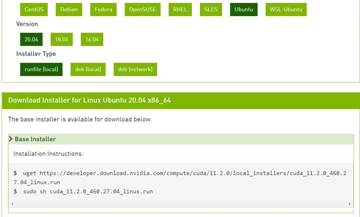Viewport: 360px width, 217px height.
Task: Click the Installation Instructions label
Action: (48, 154)
